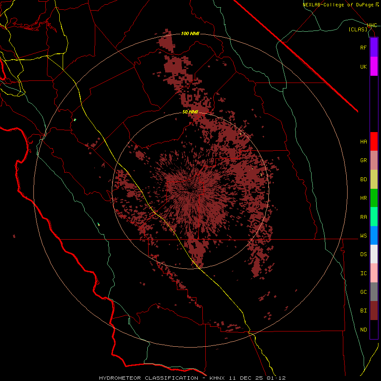Click the KHNX radar station identifier
Viewport: 381px width, 381px height.
point(218,378)
